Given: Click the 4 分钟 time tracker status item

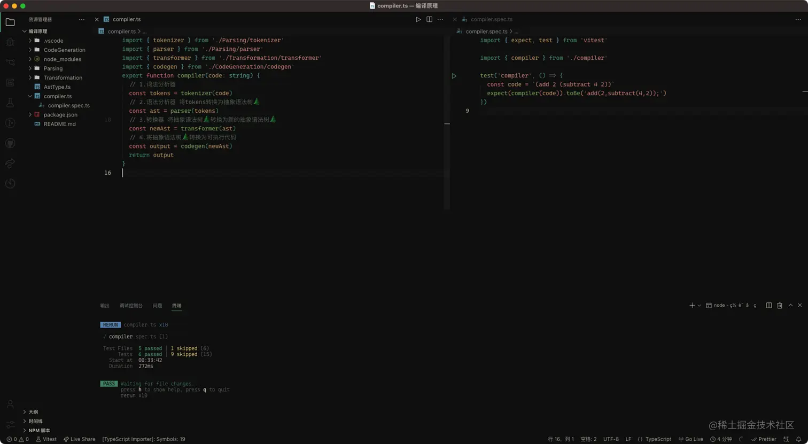Looking at the screenshot, I should [x=721, y=439].
